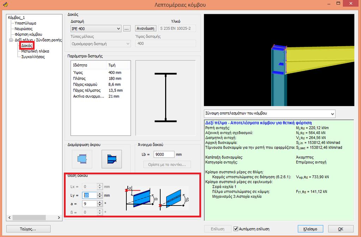Decrease the Ly value with down arrow
The width and height of the screenshot is (361, 237).
click(100, 197)
